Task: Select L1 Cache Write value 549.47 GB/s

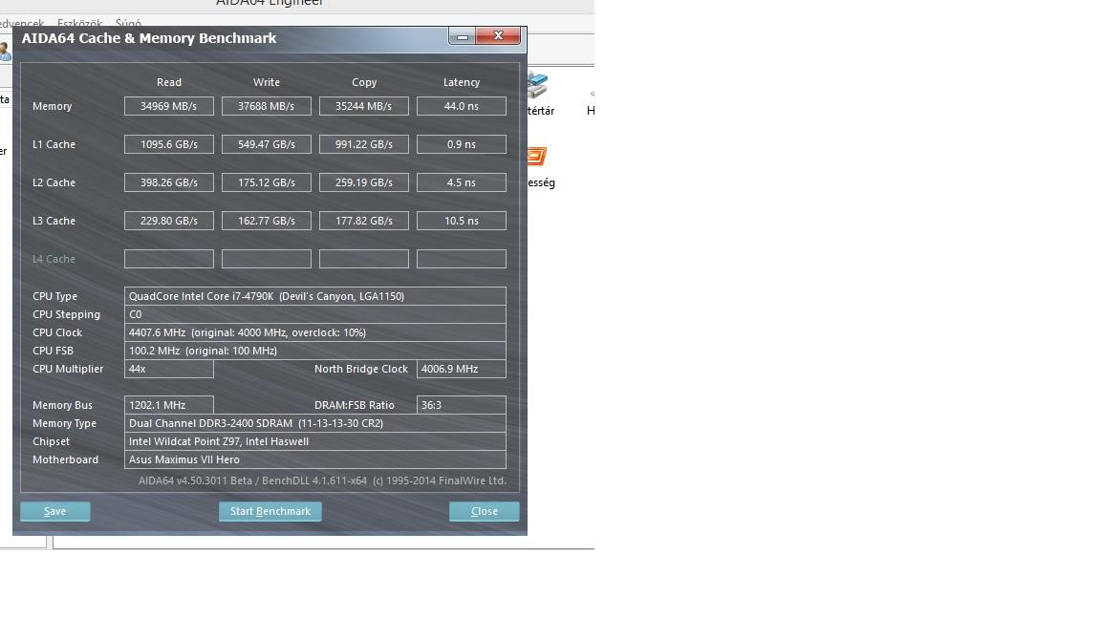Action: (266, 144)
